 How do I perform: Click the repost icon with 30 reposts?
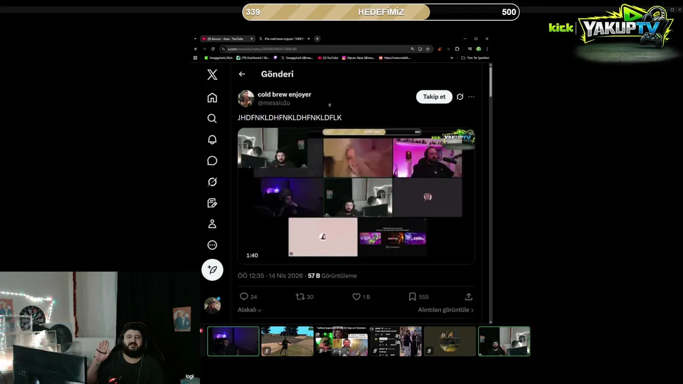300,297
